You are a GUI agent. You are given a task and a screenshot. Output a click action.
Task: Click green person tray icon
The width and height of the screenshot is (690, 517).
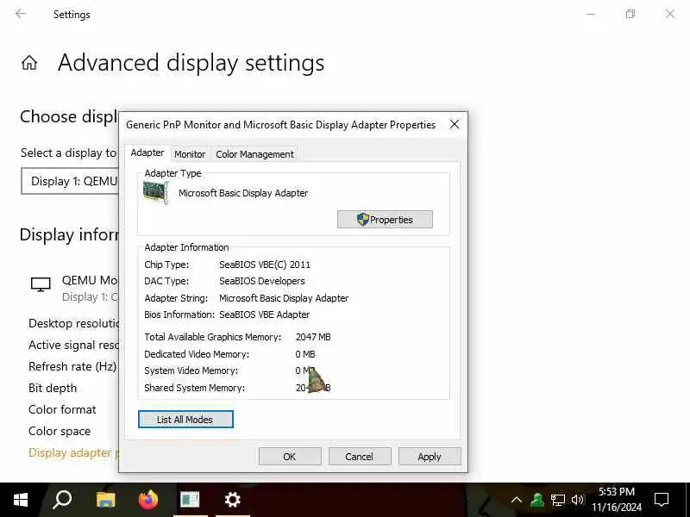[536, 500]
